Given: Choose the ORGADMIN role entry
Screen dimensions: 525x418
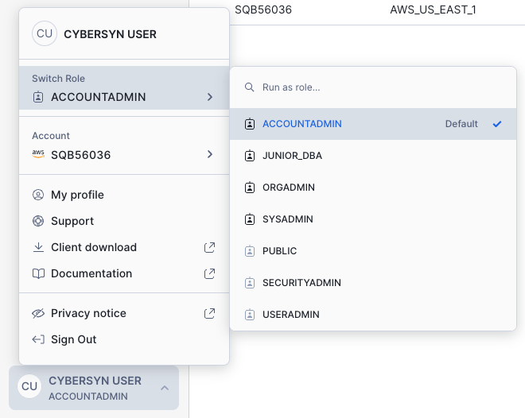Looking at the screenshot, I should pyautogui.click(x=289, y=188).
